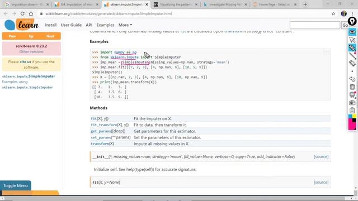Open the fit method link
358x201 pixels.
[94, 118]
